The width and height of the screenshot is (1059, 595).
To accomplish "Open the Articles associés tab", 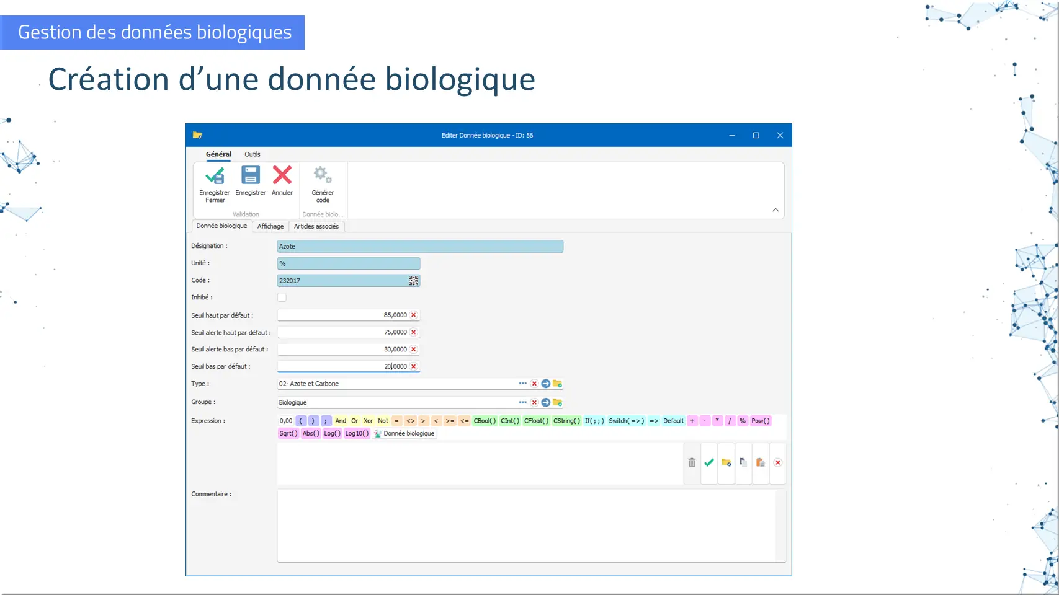I will (316, 226).
